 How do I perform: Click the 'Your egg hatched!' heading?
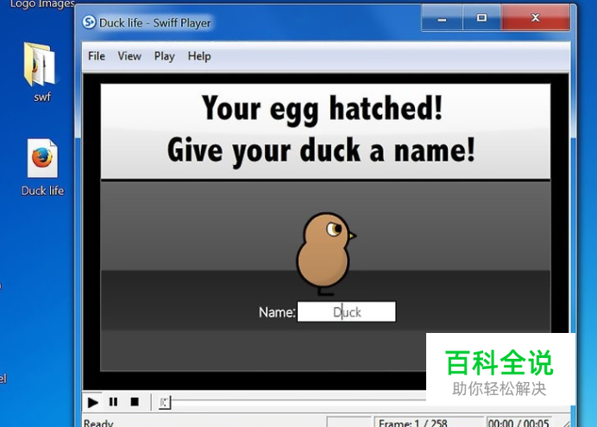point(322,110)
